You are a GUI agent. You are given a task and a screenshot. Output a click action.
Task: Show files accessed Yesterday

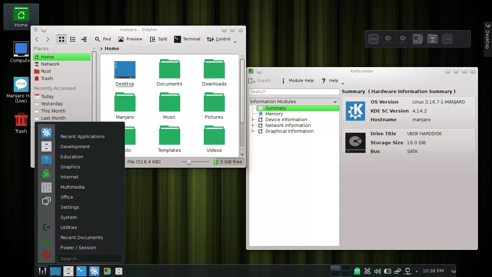point(62,104)
